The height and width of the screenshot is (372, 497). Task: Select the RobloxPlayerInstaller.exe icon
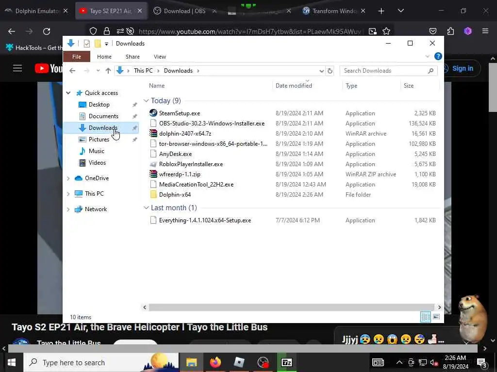[x=153, y=164]
